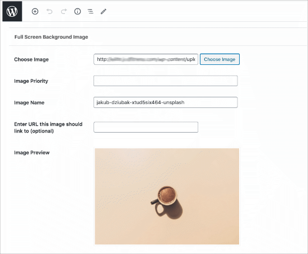Click the Choose Image field label
The height and width of the screenshot is (254, 308).
(x=31, y=59)
